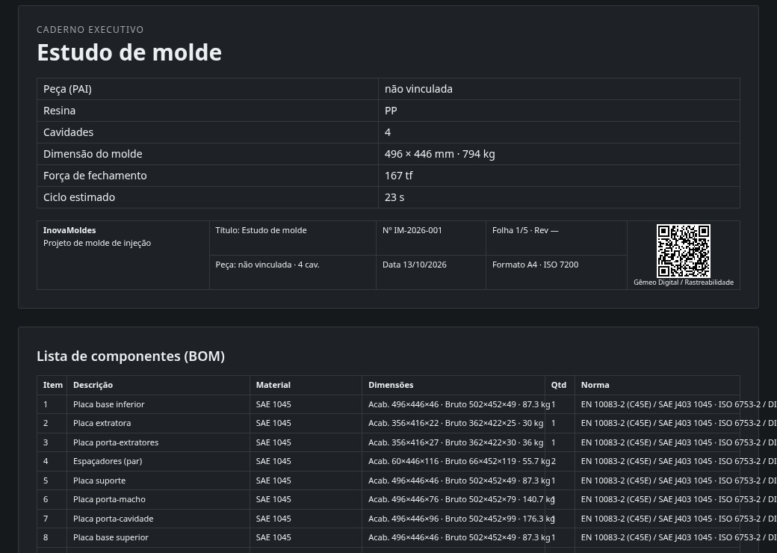This screenshot has height=553, width=777.
Task: Select the "Formato A4 · ISO 7200" cell
Action: click(x=557, y=272)
